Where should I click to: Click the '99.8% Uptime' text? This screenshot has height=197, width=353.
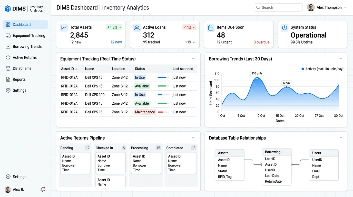pos(301,42)
